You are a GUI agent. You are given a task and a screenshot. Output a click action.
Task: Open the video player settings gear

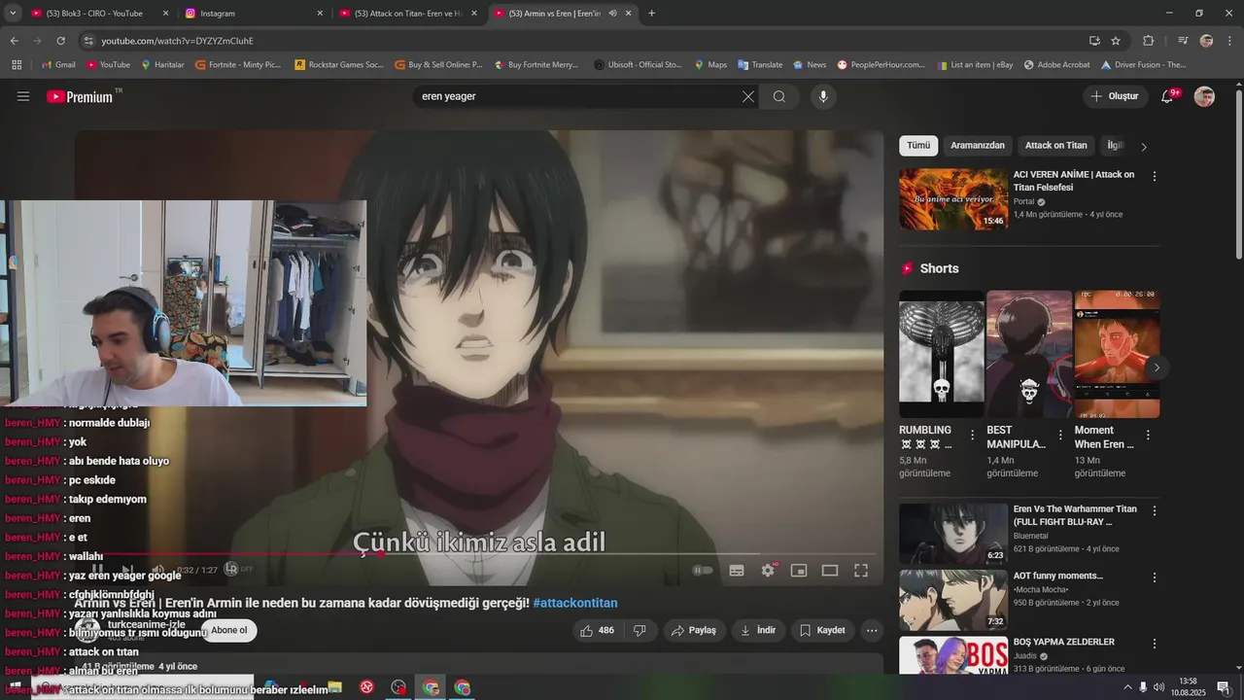(x=768, y=571)
